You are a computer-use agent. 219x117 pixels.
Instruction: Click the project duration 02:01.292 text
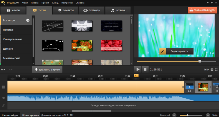tap(57, 115)
